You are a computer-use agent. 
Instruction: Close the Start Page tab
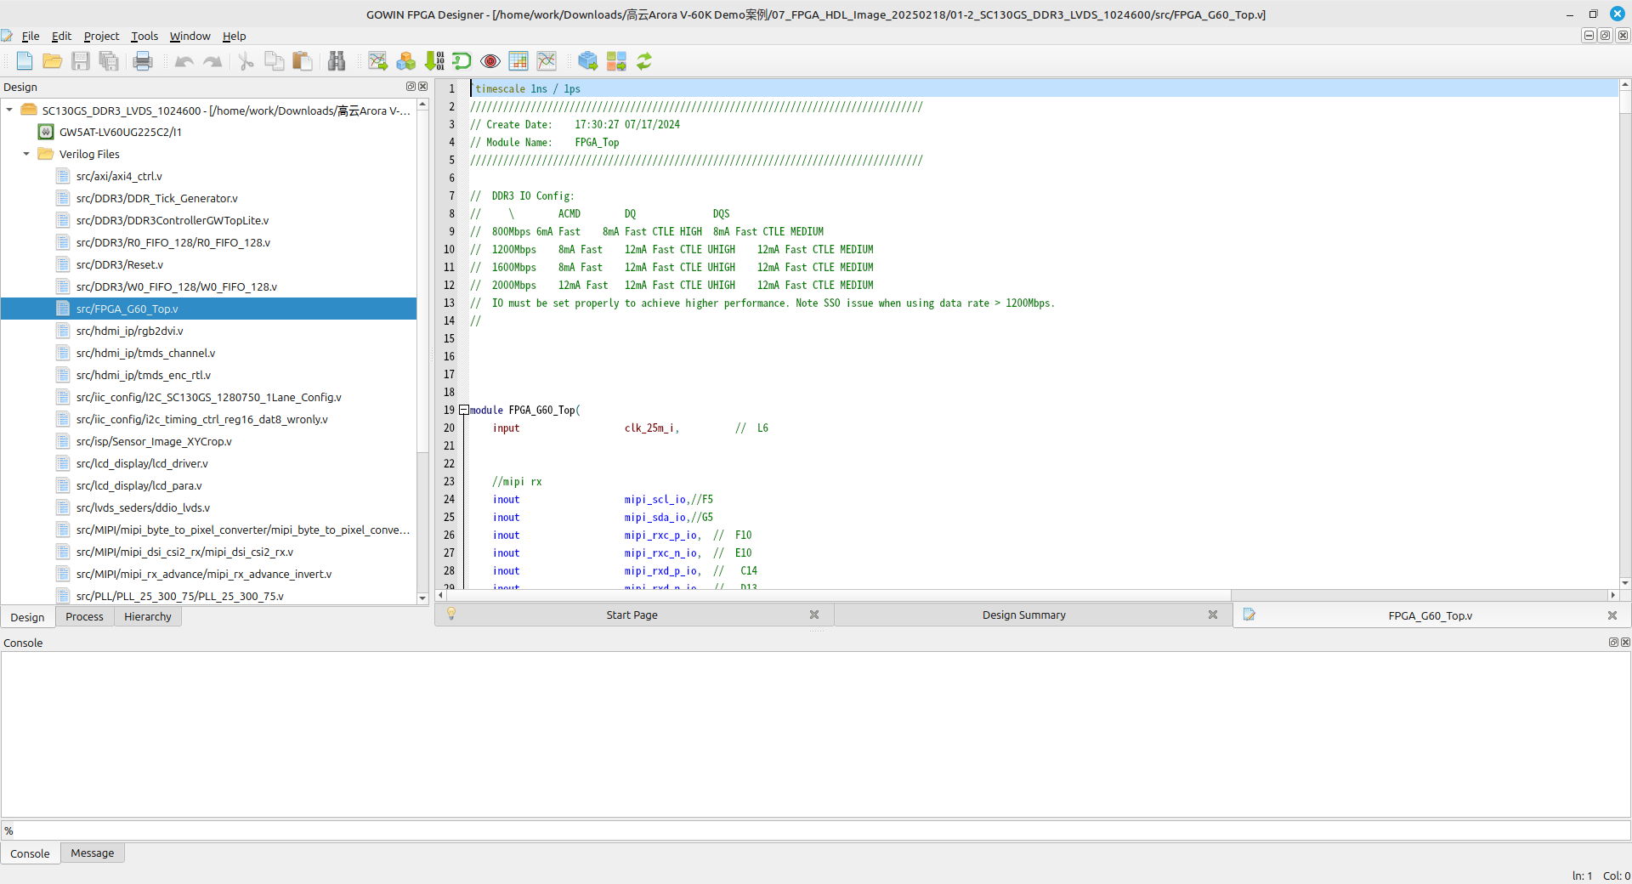[814, 615]
